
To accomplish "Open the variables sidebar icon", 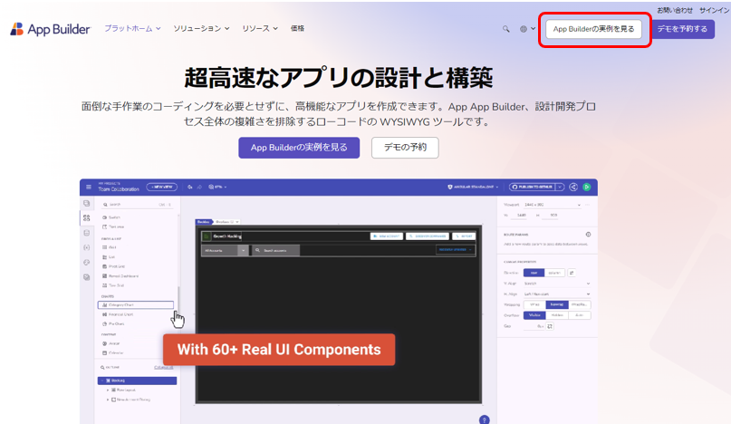I will (x=87, y=247).
